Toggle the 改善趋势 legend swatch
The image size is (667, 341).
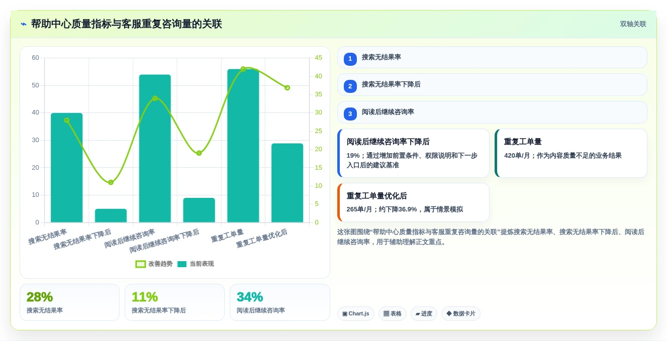click(141, 264)
